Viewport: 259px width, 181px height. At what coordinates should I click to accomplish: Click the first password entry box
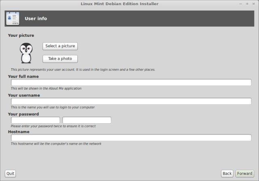pos(36,120)
